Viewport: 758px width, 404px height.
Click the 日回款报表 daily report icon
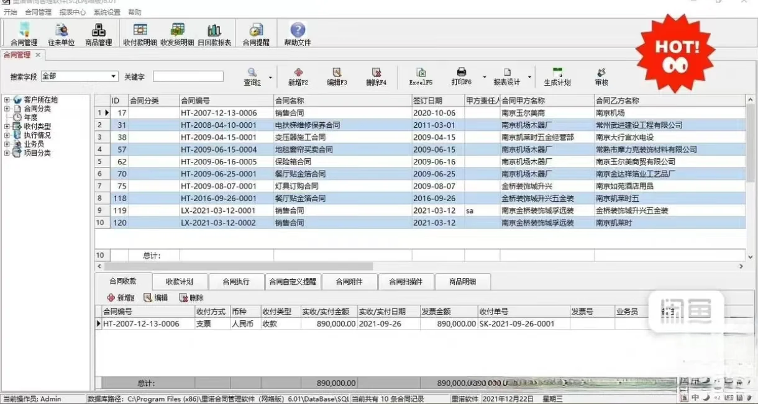coord(214,33)
